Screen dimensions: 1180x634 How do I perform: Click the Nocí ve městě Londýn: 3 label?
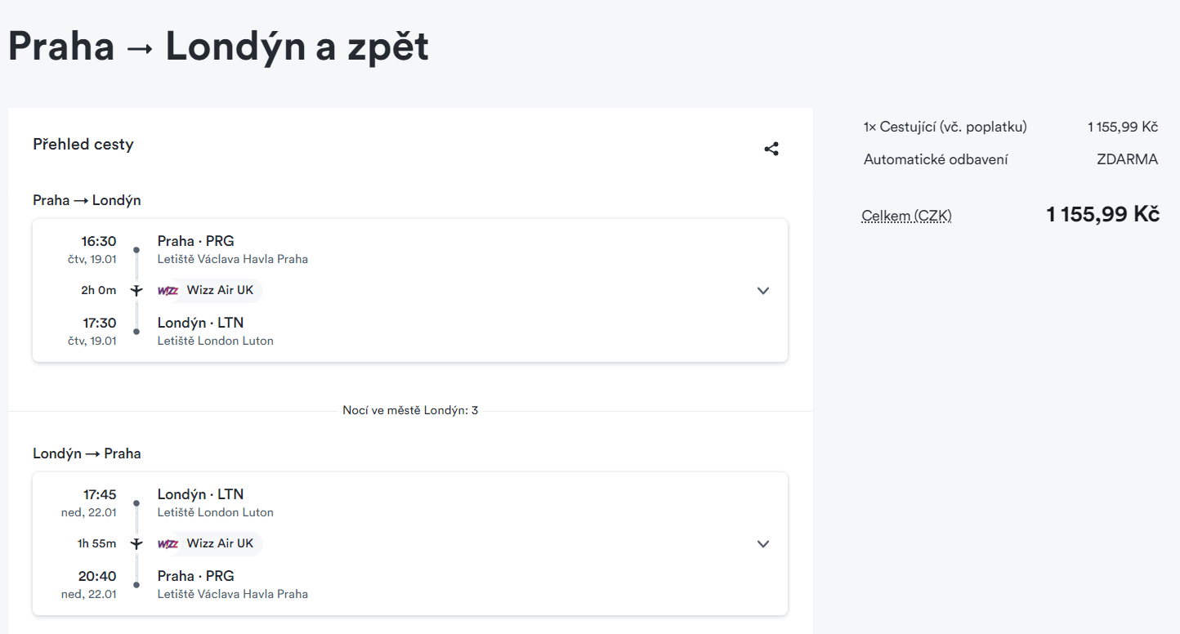410,410
